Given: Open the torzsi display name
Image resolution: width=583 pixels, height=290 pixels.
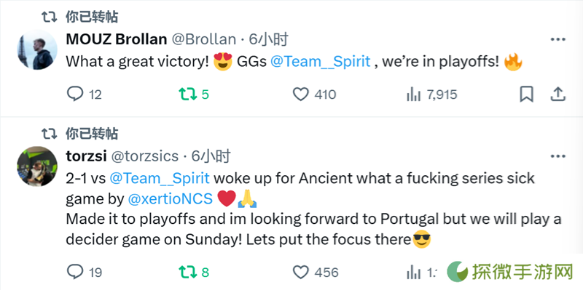Looking at the screenshot, I should pyautogui.click(x=87, y=156).
